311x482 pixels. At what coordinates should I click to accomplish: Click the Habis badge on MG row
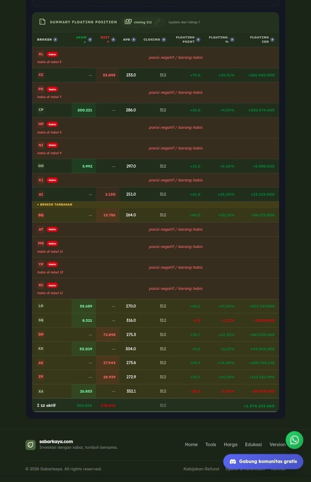click(52, 244)
